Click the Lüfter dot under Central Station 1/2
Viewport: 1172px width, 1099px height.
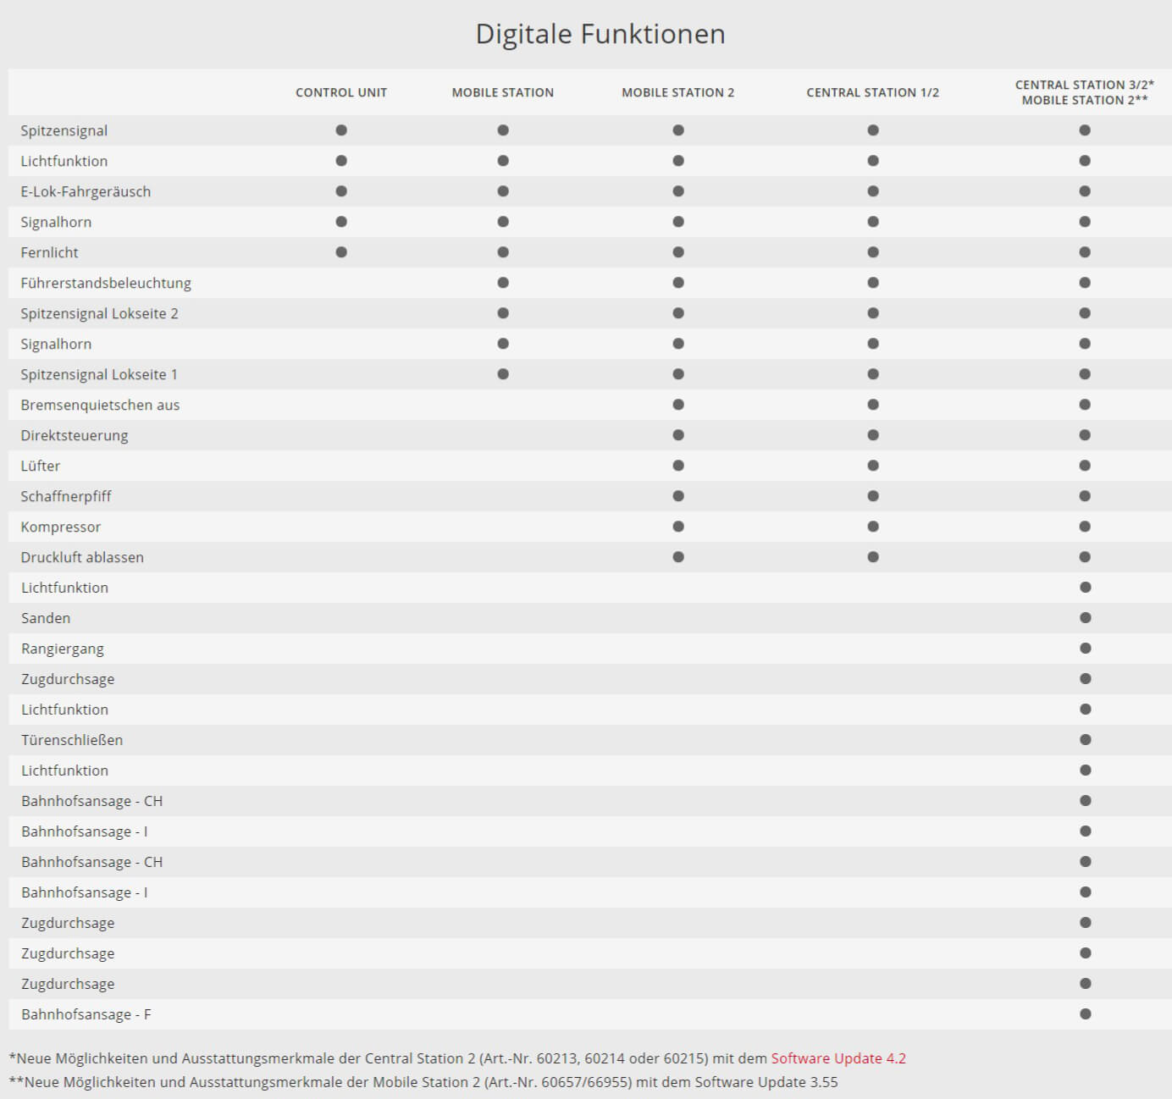[873, 466]
